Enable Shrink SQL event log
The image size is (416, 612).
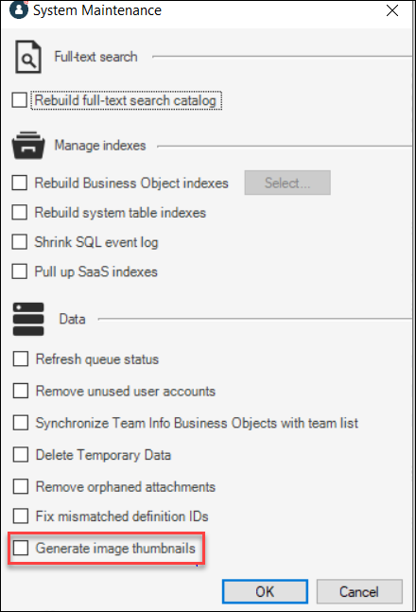20,241
